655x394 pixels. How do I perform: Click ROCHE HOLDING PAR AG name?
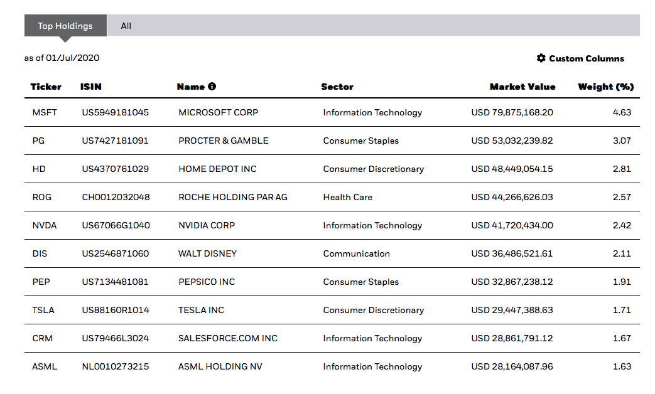tap(232, 197)
